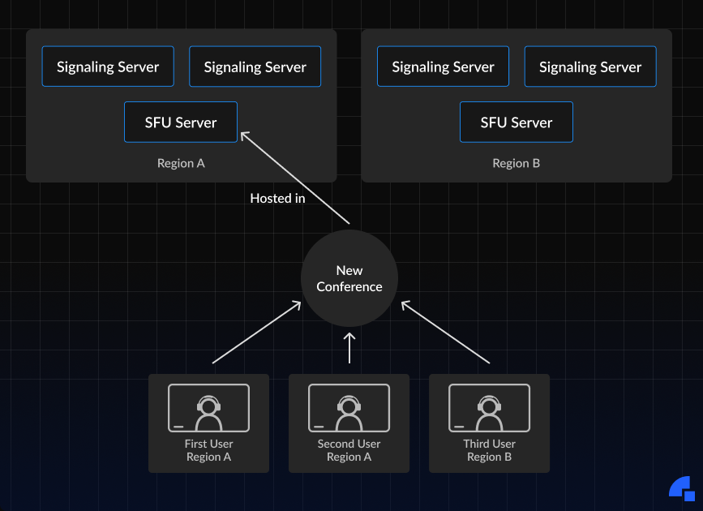This screenshot has width=703, height=511.
Task: Select the SFU Server box in Region B
Action: [x=517, y=122]
